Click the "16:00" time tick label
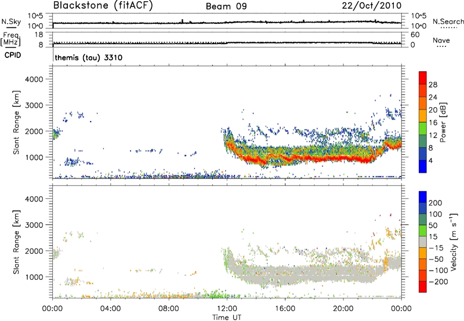The height and width of the screenshot is (321, 464). (285, 309)
